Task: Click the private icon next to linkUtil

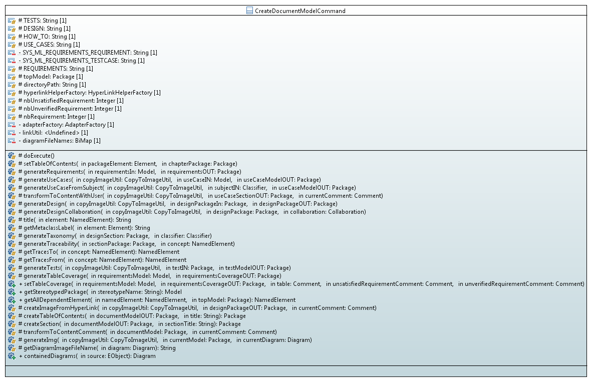Action: [x=12, y=133]
